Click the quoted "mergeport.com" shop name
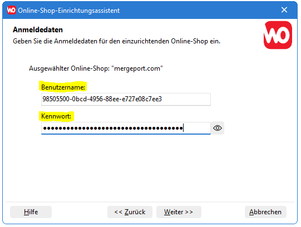Image resolution: width=301 pixels, height=227 pixels. pos(137,68)
